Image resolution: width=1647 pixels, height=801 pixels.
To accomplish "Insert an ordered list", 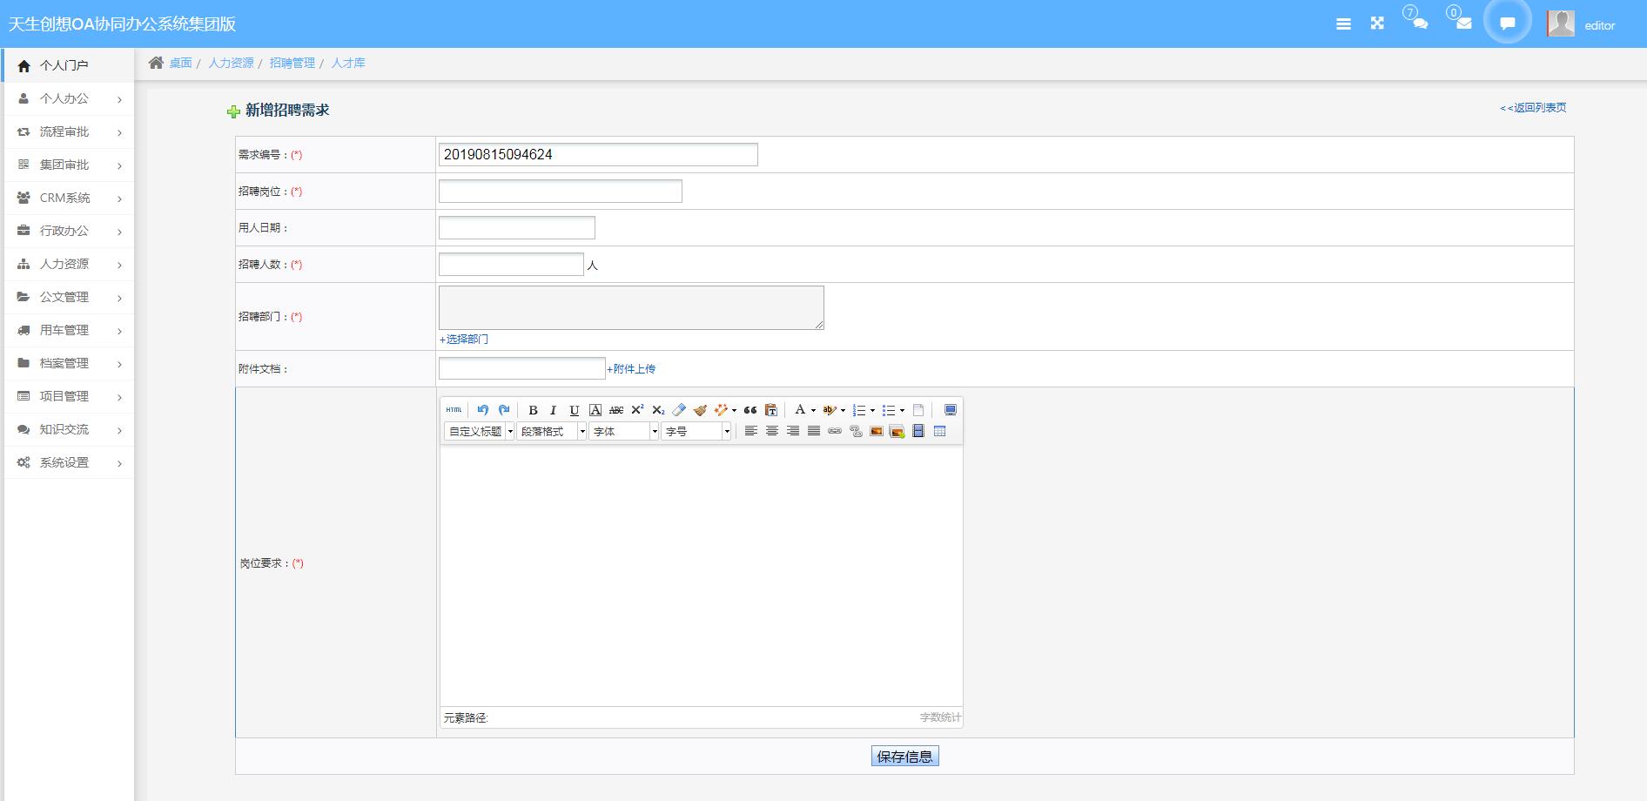I will [x=859, y=410].
